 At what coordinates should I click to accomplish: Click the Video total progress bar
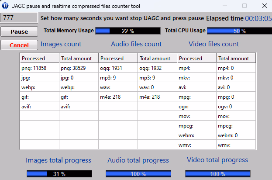point(218,173)
